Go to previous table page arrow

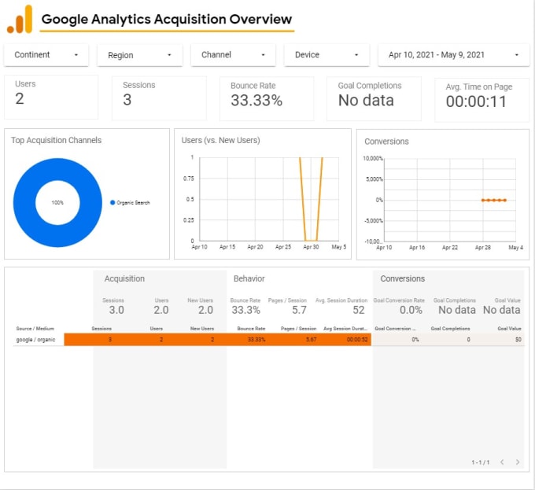click(502, 462)
